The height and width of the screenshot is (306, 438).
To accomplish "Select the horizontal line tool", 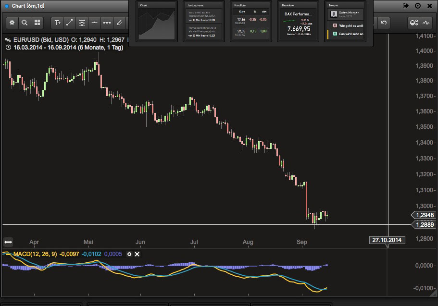I will pyautogui.click(x=94, y=23).
